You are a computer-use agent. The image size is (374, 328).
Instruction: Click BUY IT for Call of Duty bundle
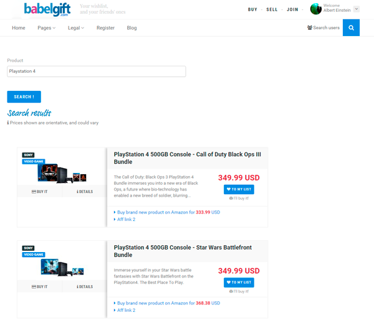point(40,192)
